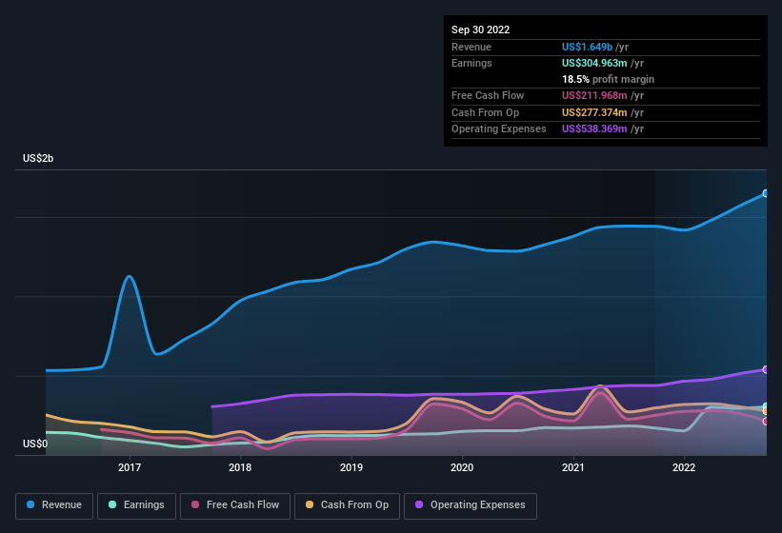The height and width of the screenshot is (533, 782).
Task: Click the Earnings row label in tooltip
Action: pos(471,63)
